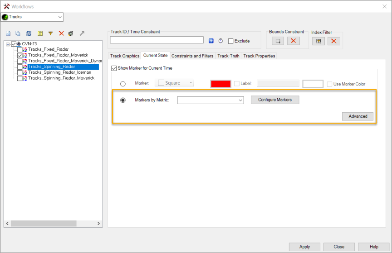Enable the Tracks_Fixed_Radar checkbox in tree
392x253 pixels.
click(20, 49)
